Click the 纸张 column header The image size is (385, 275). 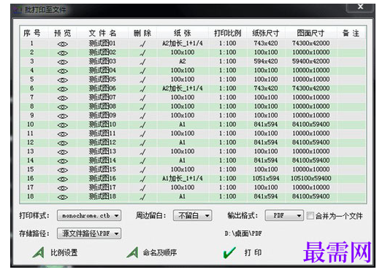(x=183, y=33)
